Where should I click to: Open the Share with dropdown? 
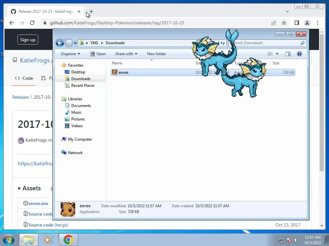[x=126, y=54]
